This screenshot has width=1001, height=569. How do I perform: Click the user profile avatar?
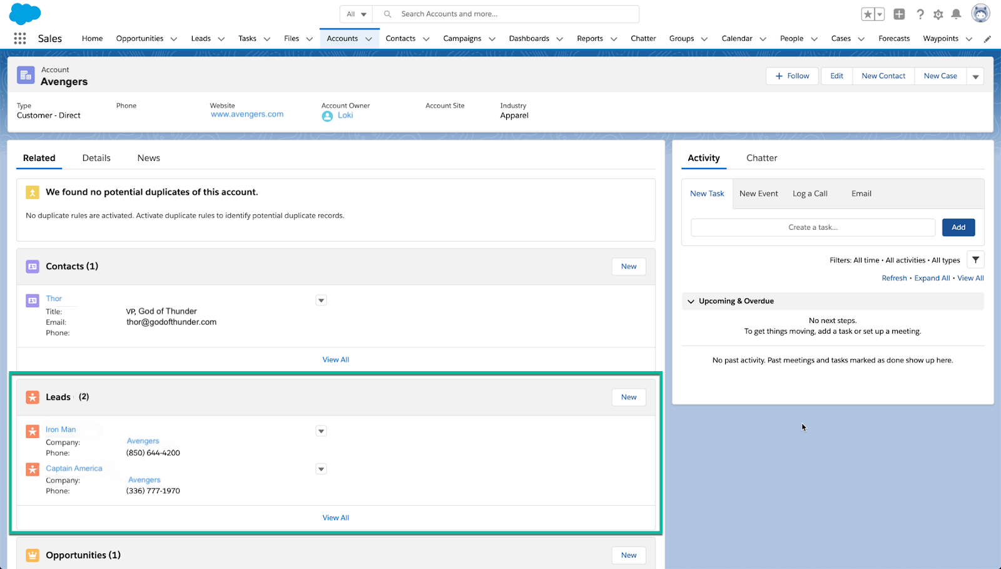tap(980, 13)
